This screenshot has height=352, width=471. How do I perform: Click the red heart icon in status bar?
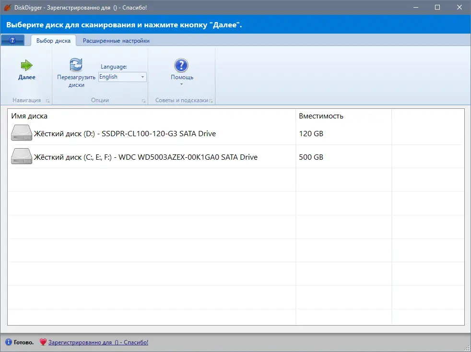pos(43,342)
